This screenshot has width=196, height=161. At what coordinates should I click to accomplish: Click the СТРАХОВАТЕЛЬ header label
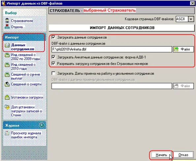65,11
